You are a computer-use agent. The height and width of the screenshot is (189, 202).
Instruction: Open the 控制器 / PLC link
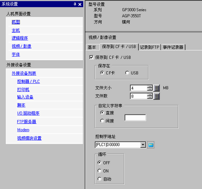point(28,82)
